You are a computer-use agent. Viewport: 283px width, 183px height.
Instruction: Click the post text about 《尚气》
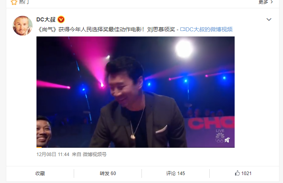106,29
